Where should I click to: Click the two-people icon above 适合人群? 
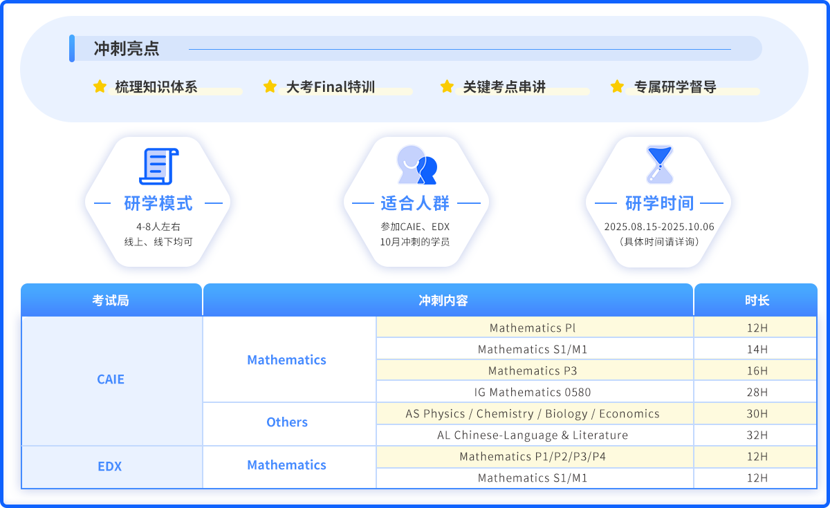(x=417, y=164)
